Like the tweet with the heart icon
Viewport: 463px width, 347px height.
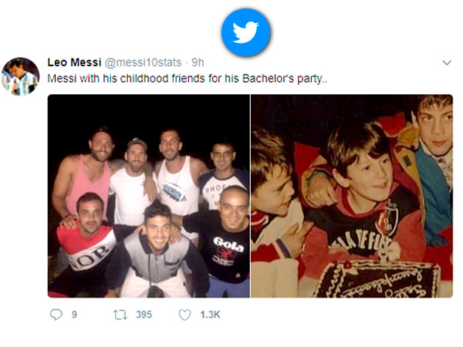click(x=185, y=315)
